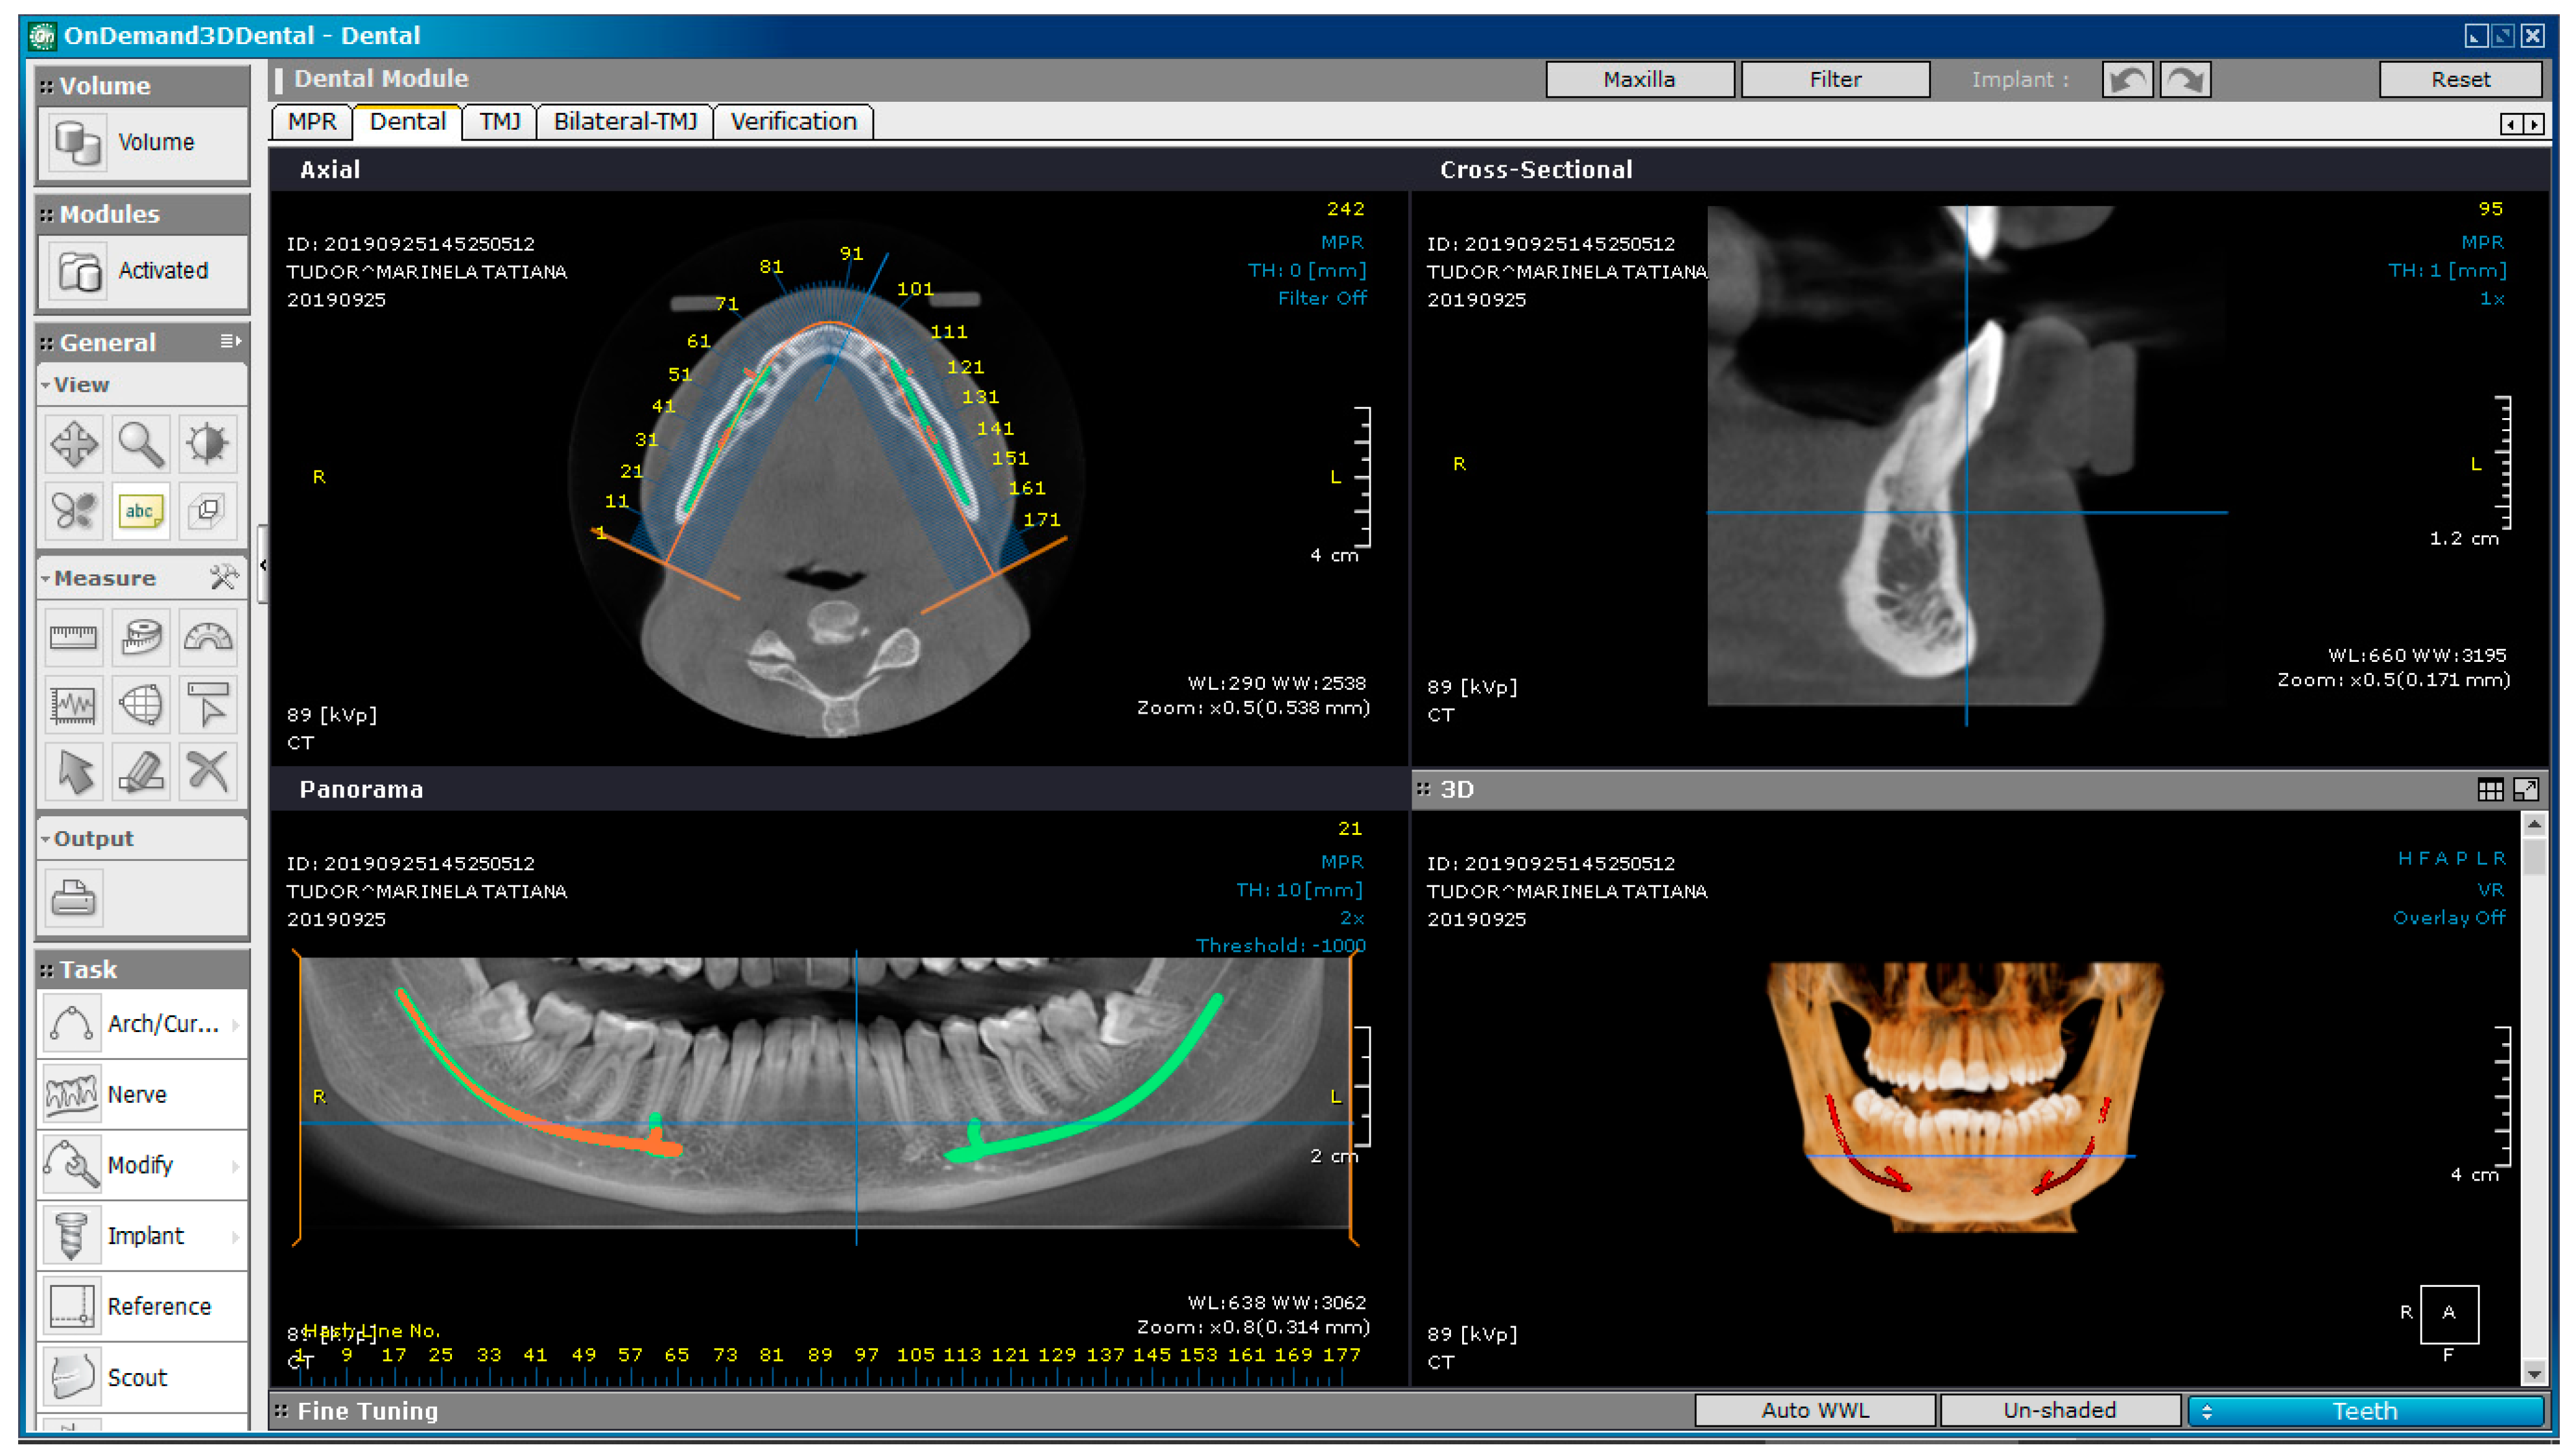Select the Angle protractor tool
2576x1456 pixels.
pyautogui.click(x=208, y=637)
